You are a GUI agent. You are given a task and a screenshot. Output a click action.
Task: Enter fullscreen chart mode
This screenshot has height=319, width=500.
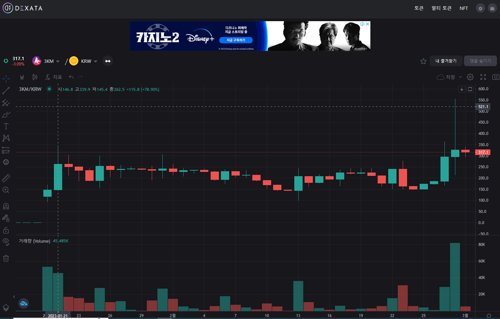[x=483, y=77]
